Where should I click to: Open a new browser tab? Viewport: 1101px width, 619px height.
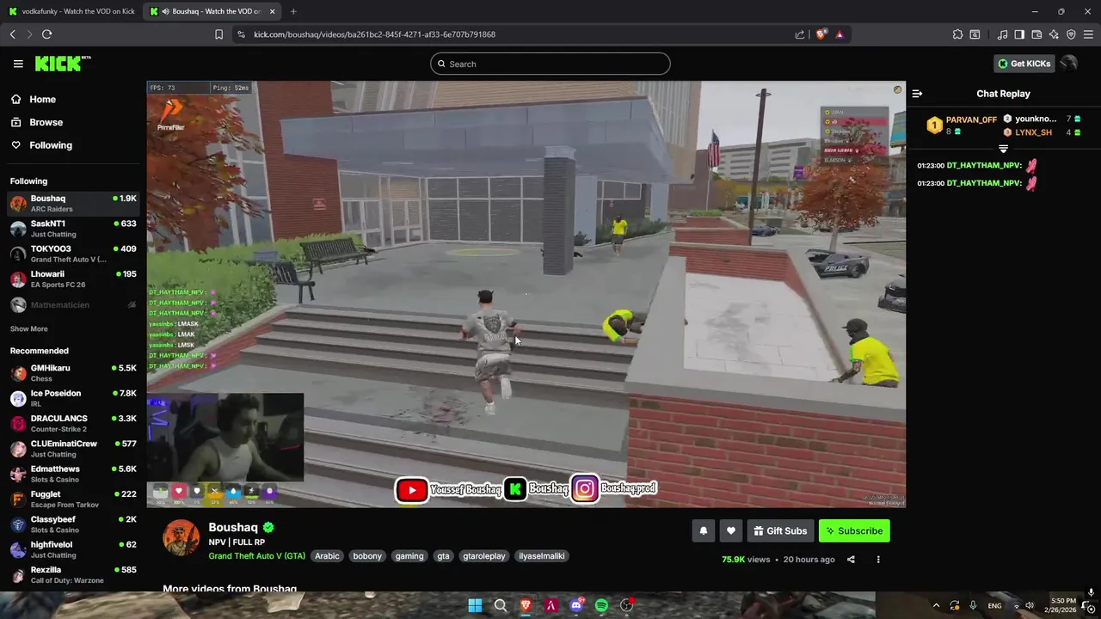(293, 11)
